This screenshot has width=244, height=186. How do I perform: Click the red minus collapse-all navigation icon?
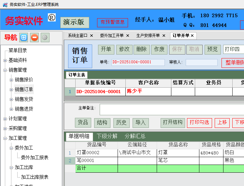(34, 38)
